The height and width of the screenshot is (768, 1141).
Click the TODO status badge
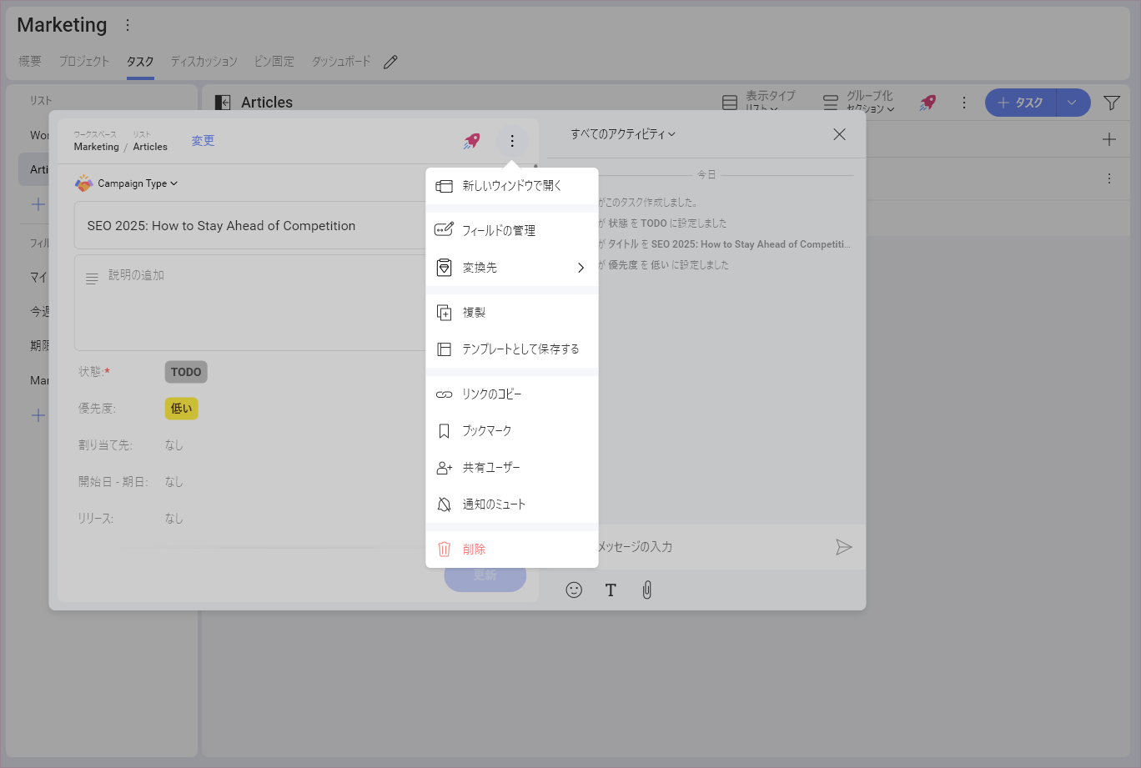pos(186,372)
